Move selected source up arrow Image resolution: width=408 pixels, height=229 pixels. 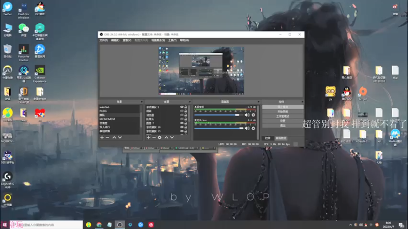tap(166, 137)
